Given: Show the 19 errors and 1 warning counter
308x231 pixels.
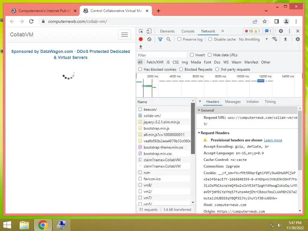Looking at the screenshot, I should coord(252,31).
